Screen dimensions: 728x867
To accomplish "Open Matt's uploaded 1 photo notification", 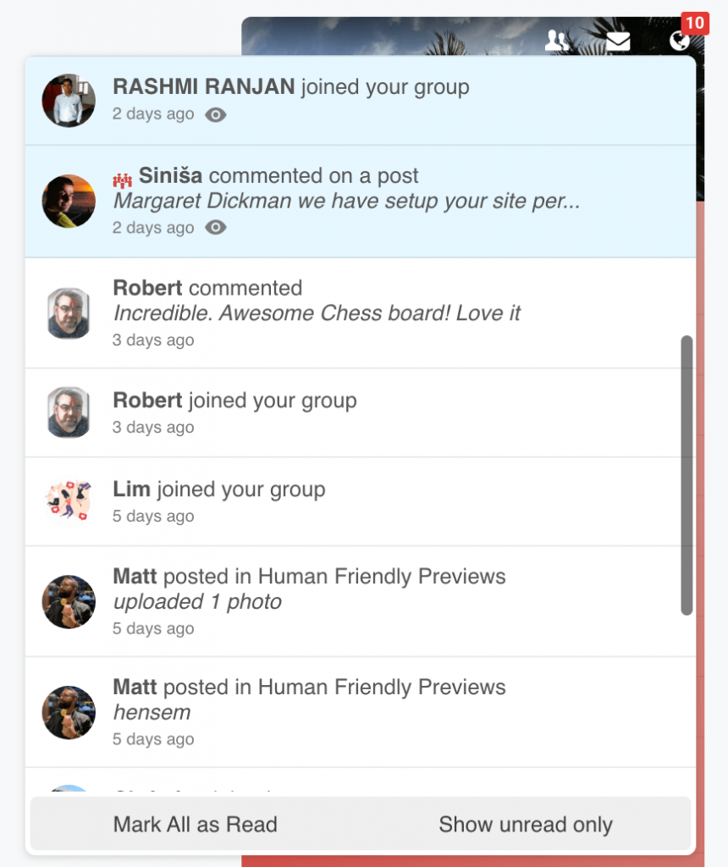I will coord(353,602).
